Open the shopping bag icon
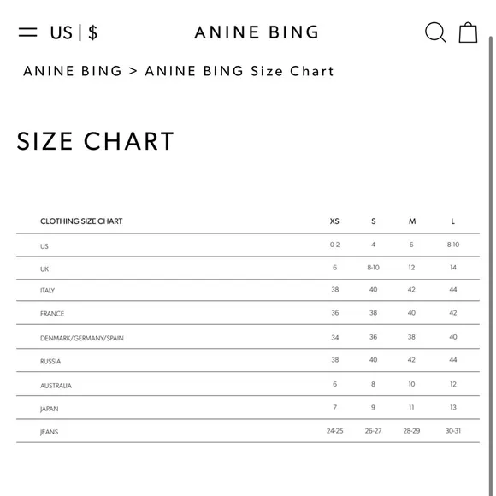Viewport: 496px width, 496px height. point(468,32)
